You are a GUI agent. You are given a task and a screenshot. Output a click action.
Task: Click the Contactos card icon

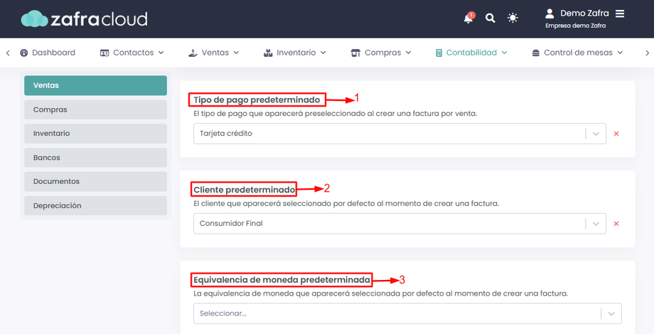(104, 53)
